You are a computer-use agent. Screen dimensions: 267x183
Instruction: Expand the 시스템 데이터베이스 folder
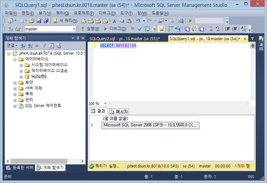pos(21,66)
